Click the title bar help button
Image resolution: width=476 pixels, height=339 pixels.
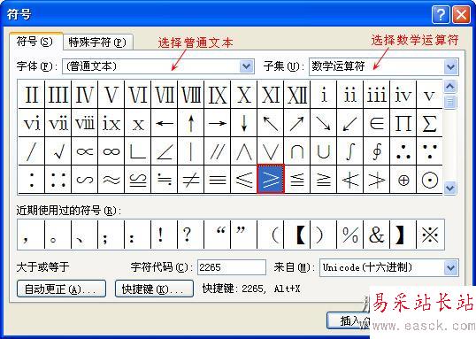click(441, 14)
